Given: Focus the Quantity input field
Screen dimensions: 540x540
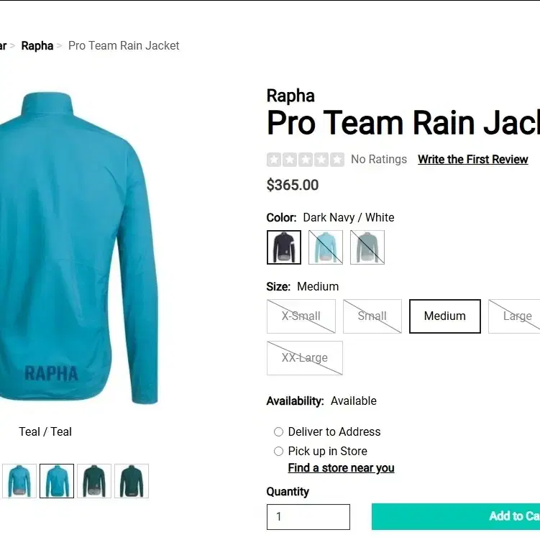Looking at the screenshot, I should point(308,517).
